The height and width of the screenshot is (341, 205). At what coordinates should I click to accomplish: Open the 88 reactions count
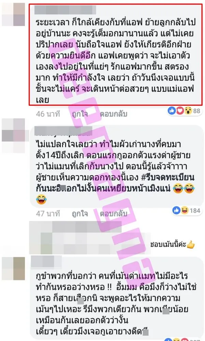click(196, 111)
